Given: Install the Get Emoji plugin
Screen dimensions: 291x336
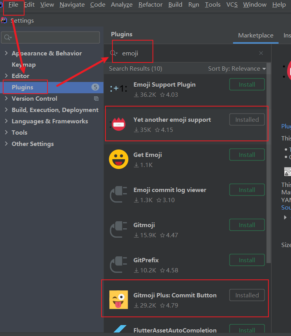Looking at the screenshot, I should pos(247,155).
